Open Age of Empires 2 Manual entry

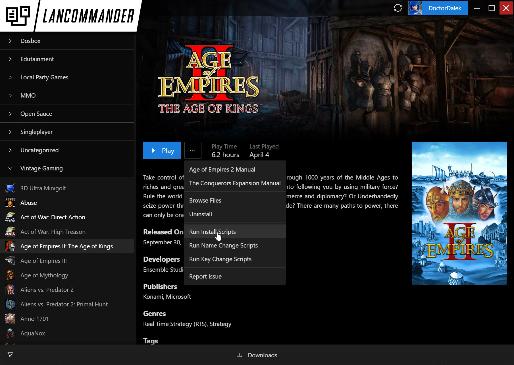[x=222, y=169]
